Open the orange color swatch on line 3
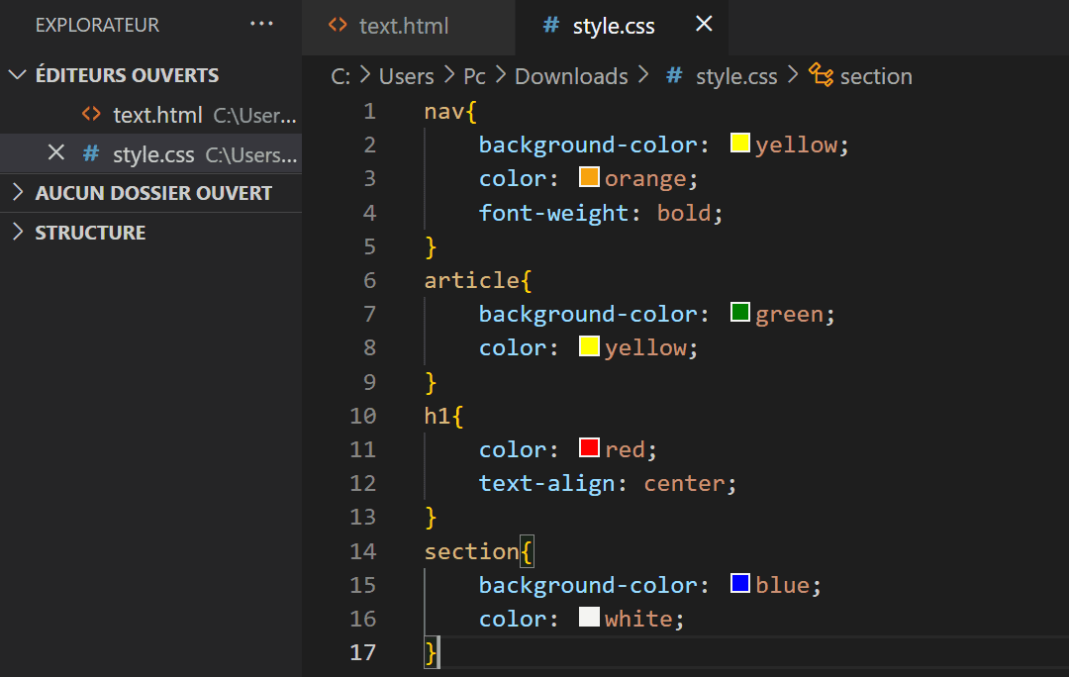This screenshot has height=677, width=1069. [589, 176]
